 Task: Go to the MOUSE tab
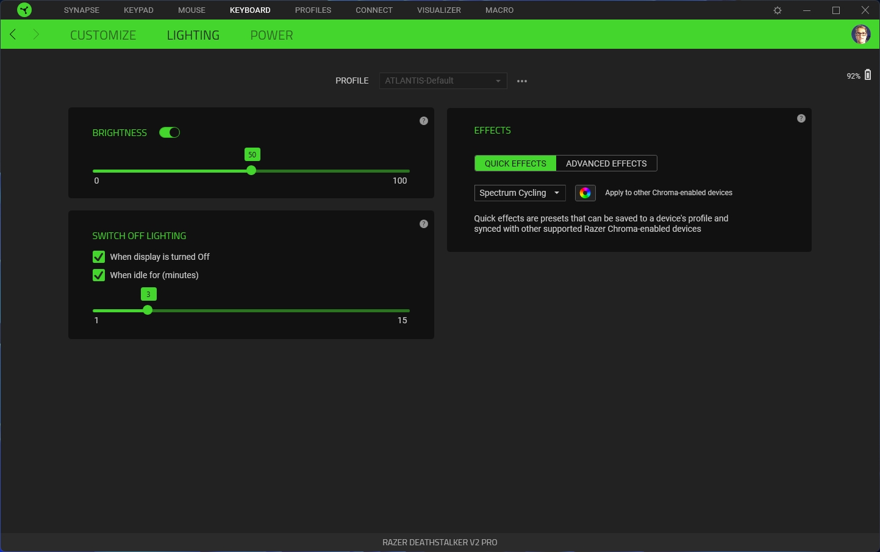tap(191, 10)
